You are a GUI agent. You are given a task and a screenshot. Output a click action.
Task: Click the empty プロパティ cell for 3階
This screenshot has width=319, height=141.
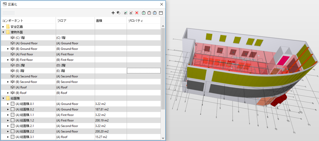point(144,71)
